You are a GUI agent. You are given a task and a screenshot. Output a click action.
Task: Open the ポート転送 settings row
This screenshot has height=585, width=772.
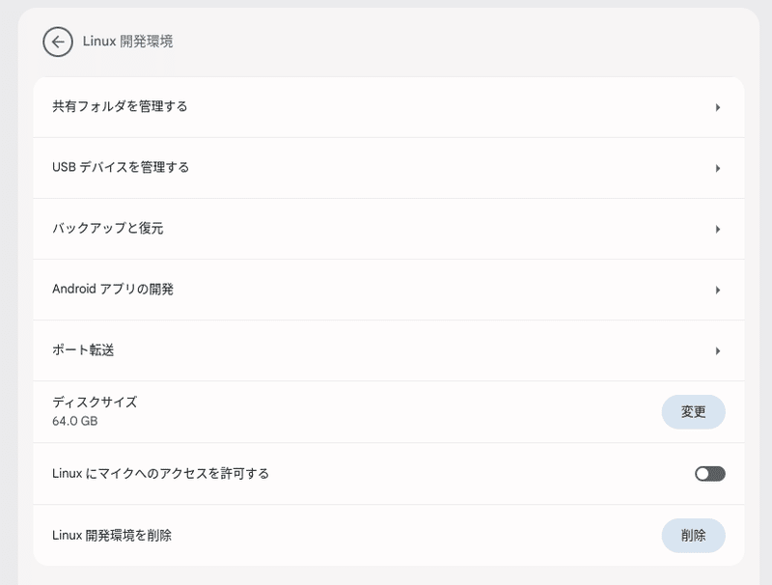click(389, 351)
